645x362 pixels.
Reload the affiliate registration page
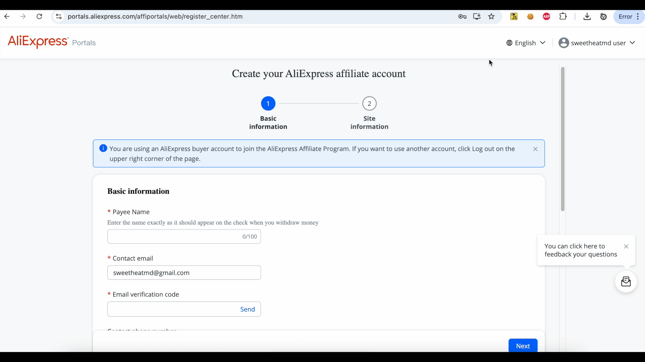[x=39, y=16]
